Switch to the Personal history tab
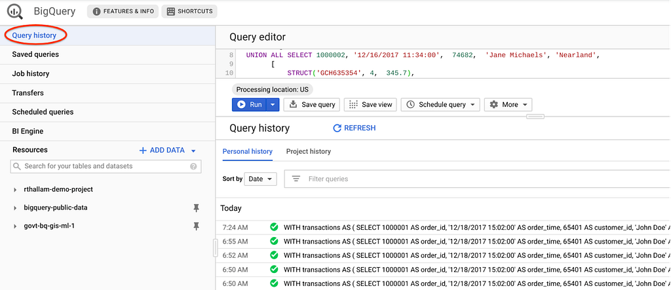The height and width of the screenshot is (290, 671). (x=247, y=151)
